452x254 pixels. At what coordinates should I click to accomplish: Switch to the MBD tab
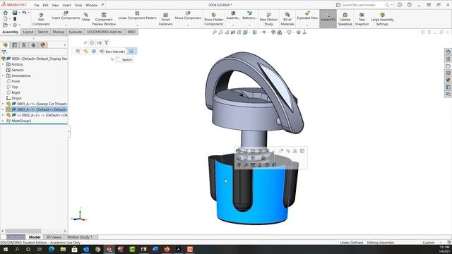click(131, 32)
